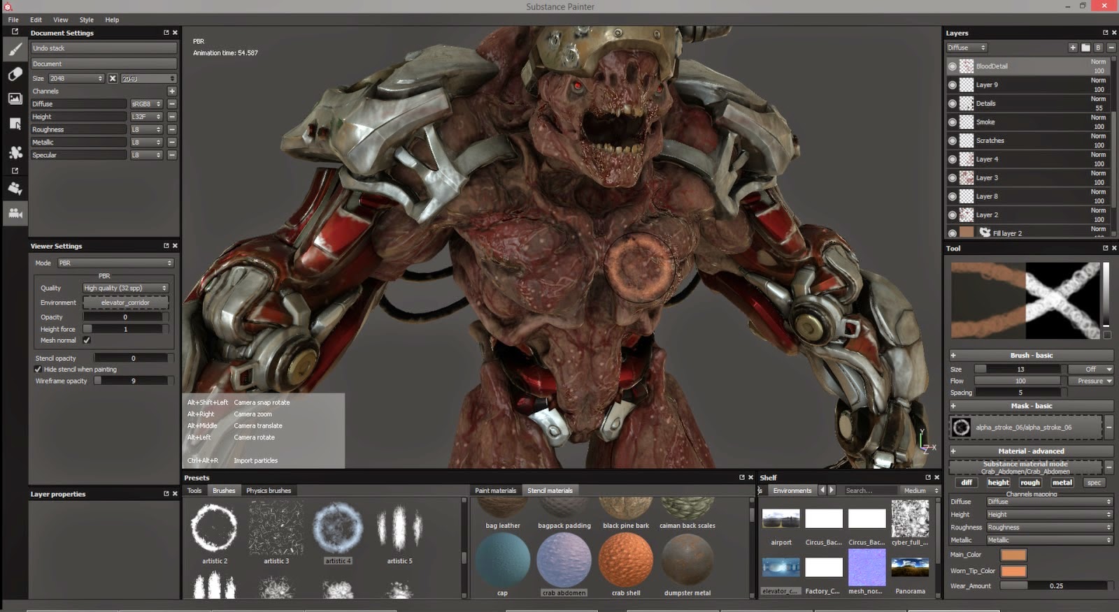This screenshot has height=612, width=1119.
Task: Hide the Smoke layer
Action: pos(952,122)
